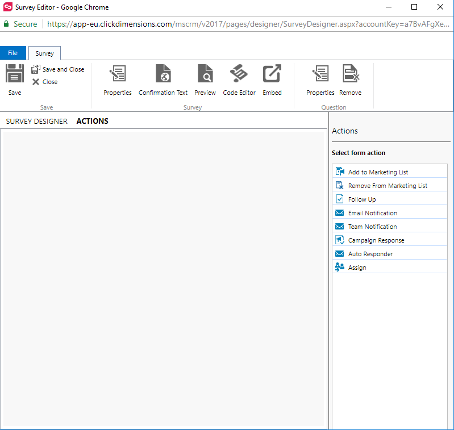
Task: Switch to ACTIONS tab
Action: (x=93, y=121)
